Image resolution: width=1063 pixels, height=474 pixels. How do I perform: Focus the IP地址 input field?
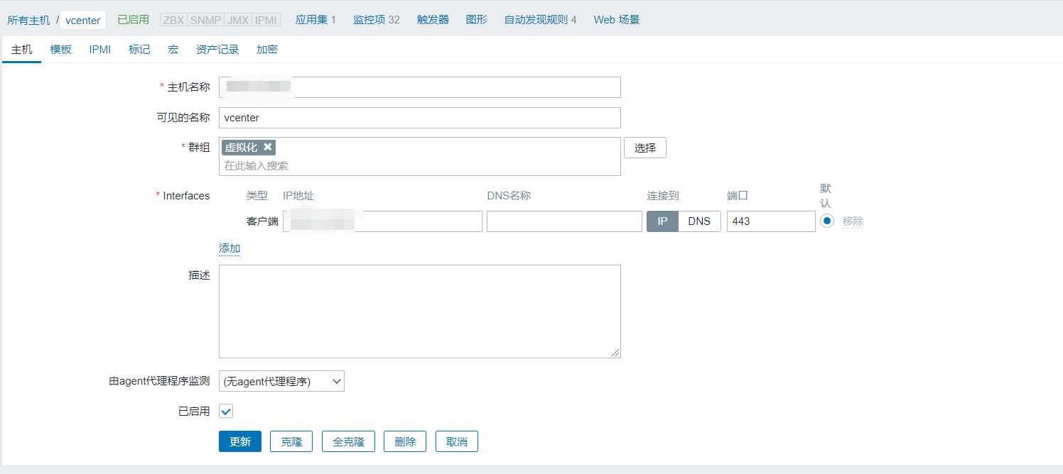point(382,221)
